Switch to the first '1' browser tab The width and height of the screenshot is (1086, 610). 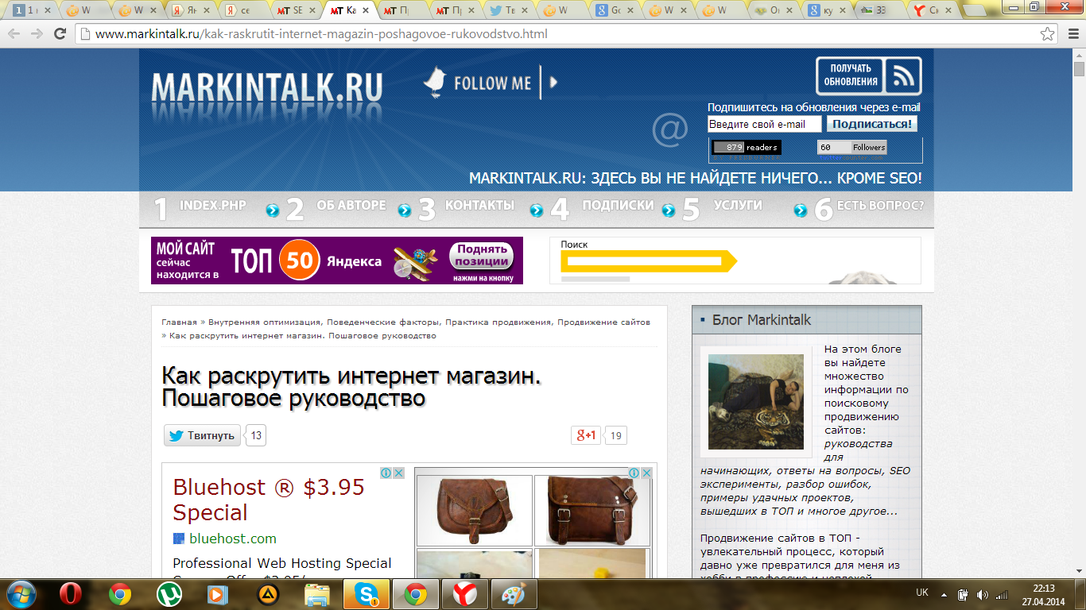32,10
